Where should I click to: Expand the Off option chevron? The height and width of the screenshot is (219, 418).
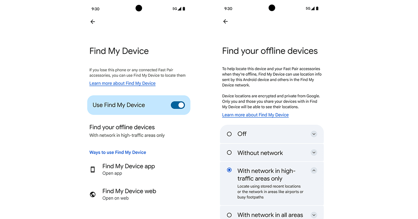click(314, 134)
